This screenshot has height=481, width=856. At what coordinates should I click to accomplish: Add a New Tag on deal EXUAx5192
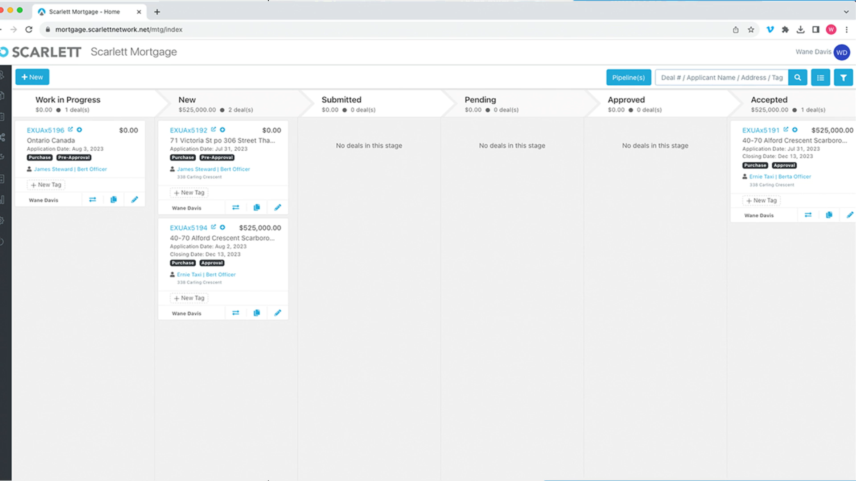[x=189, y=193]
